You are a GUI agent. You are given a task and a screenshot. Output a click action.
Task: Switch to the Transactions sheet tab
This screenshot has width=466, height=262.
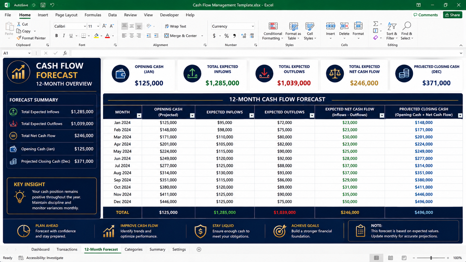(67, 249)
